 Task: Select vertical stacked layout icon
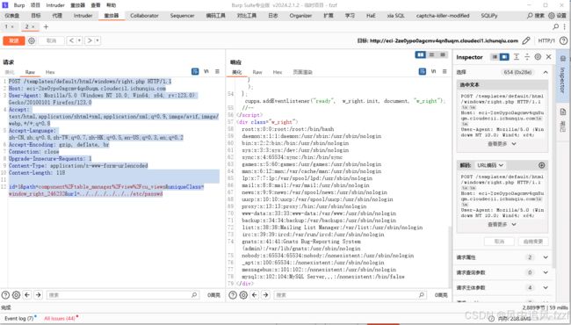click(432, 54)
